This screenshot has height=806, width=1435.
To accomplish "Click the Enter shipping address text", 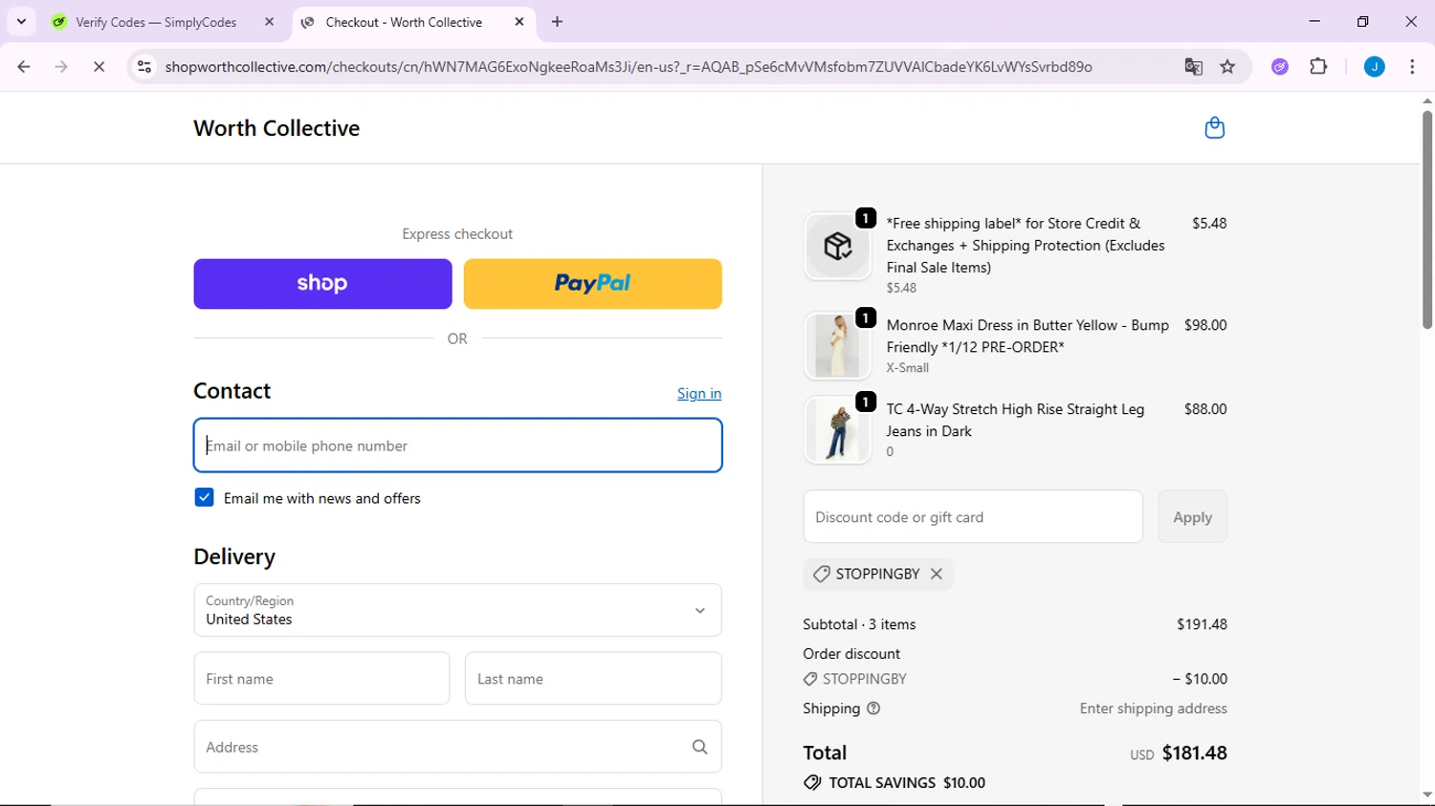I will 1153,708.
